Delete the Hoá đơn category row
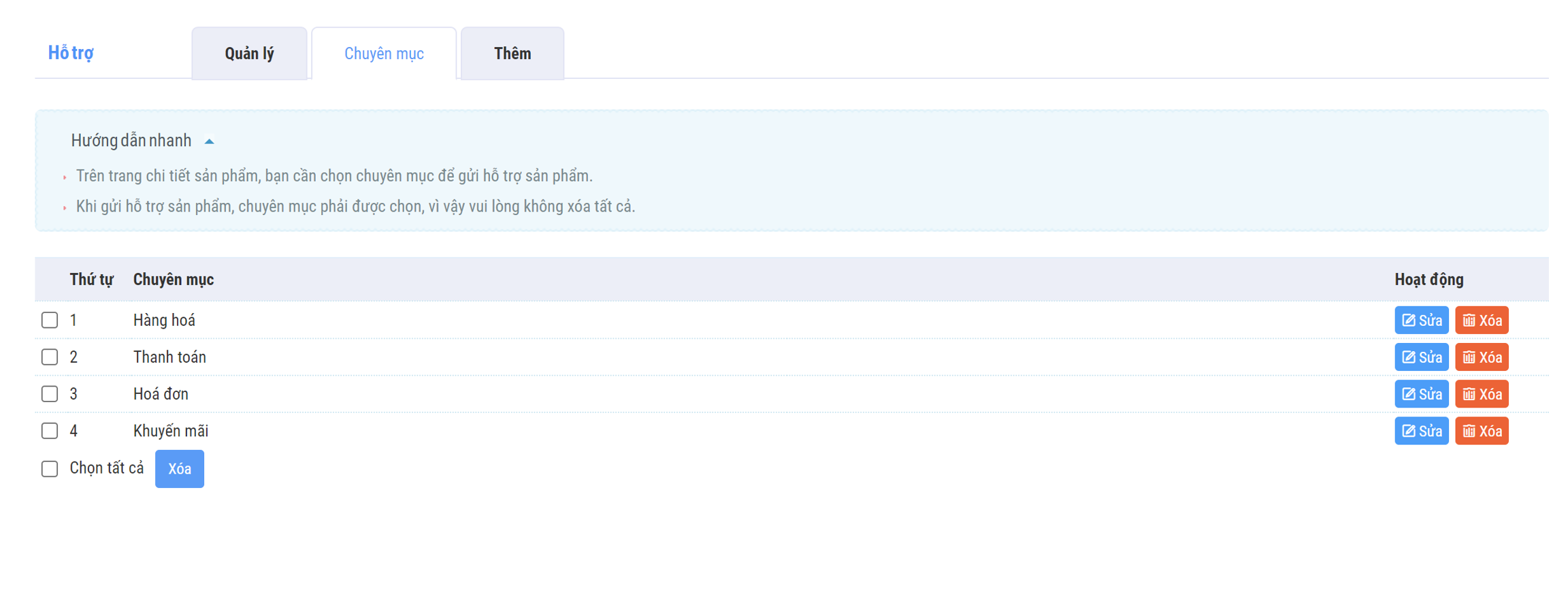Screen dimensions: 1568x607 point(1481,394)
